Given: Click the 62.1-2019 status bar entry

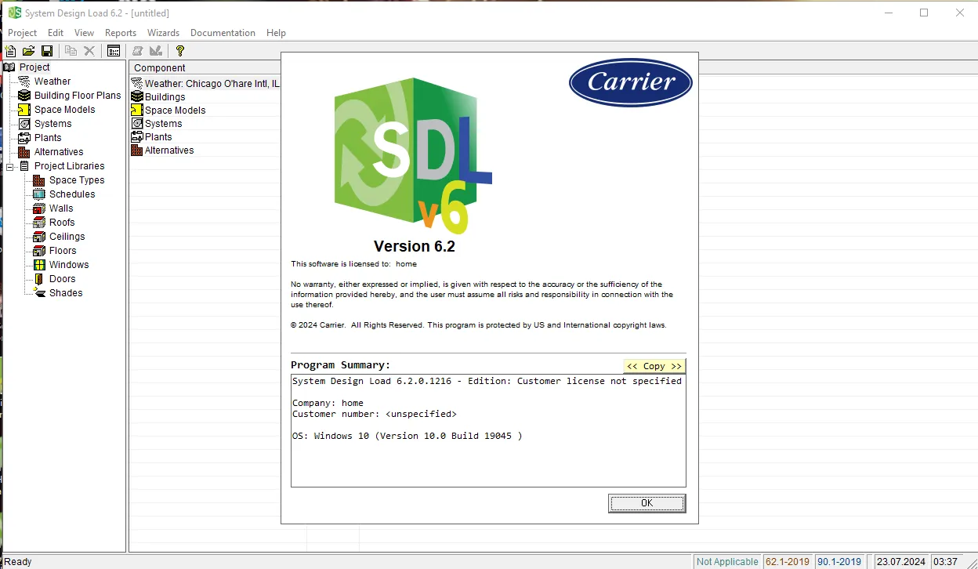Looking at the screenshot, I should tap(788, 561).
